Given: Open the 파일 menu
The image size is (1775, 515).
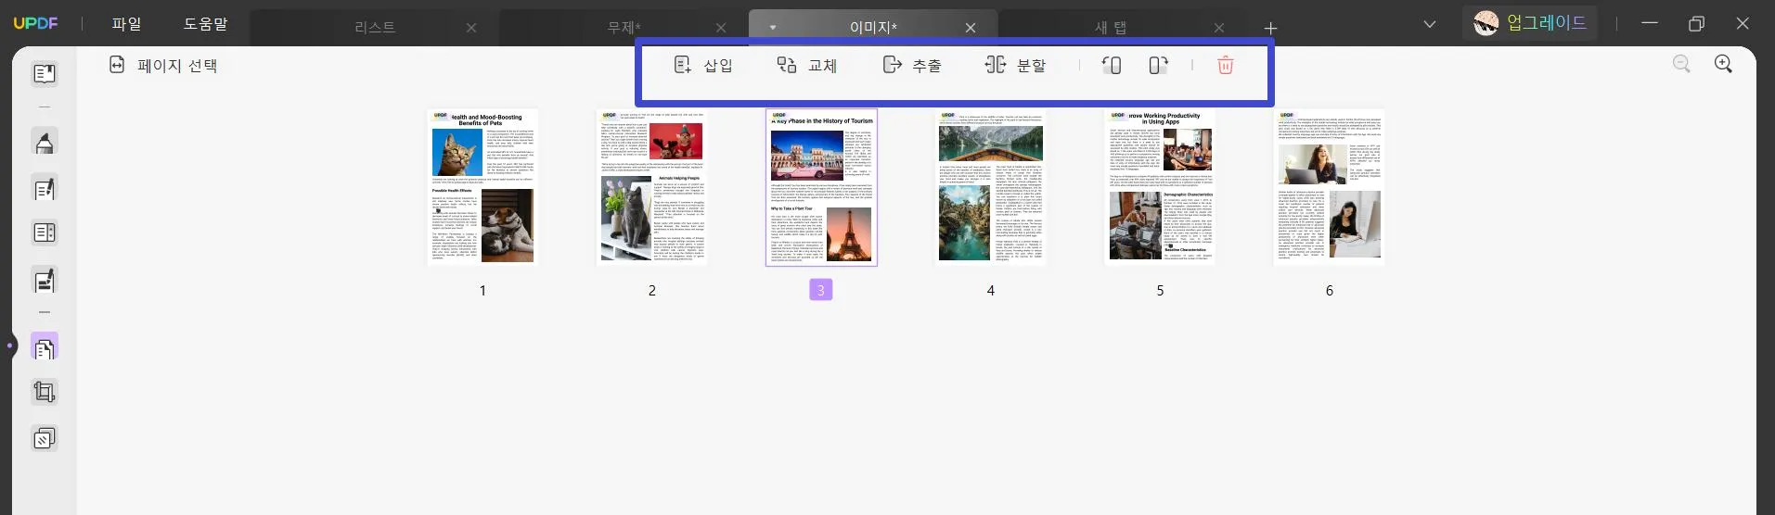Looking at the screenshot, I should 126,24.
